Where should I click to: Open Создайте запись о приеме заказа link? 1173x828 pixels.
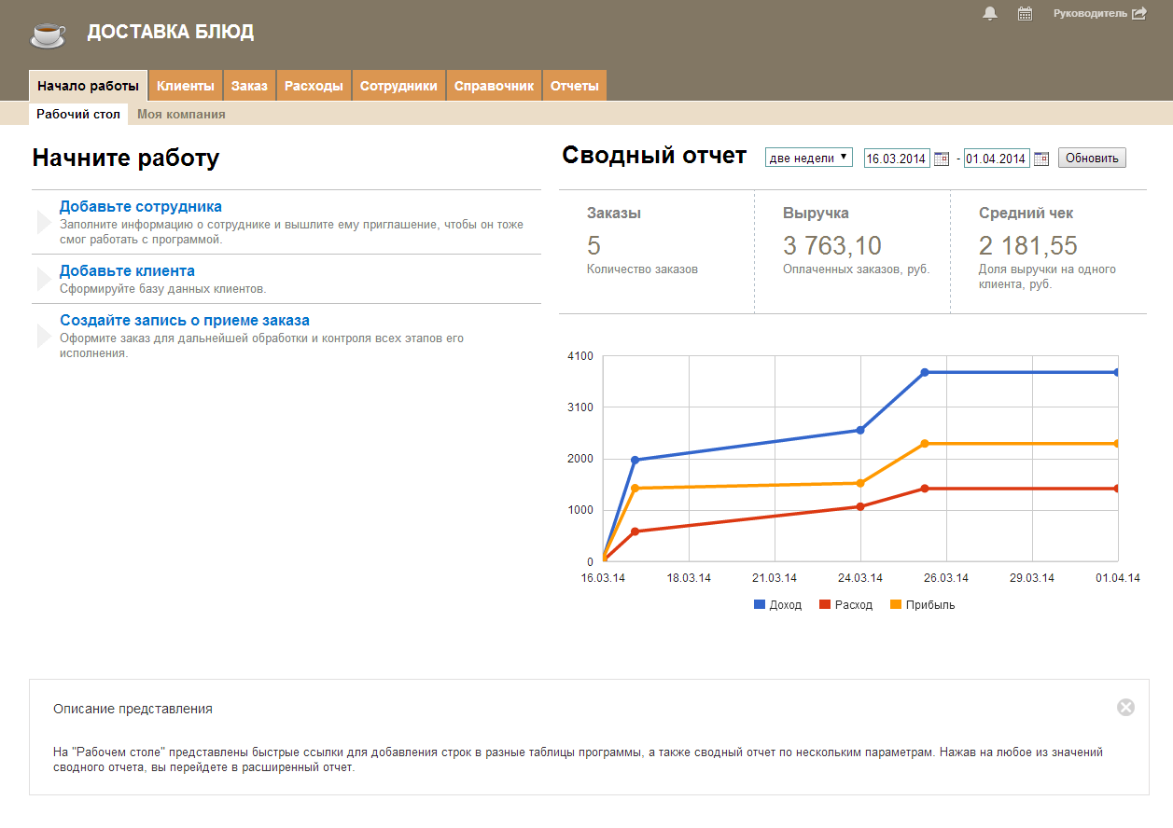click(184, 320)
